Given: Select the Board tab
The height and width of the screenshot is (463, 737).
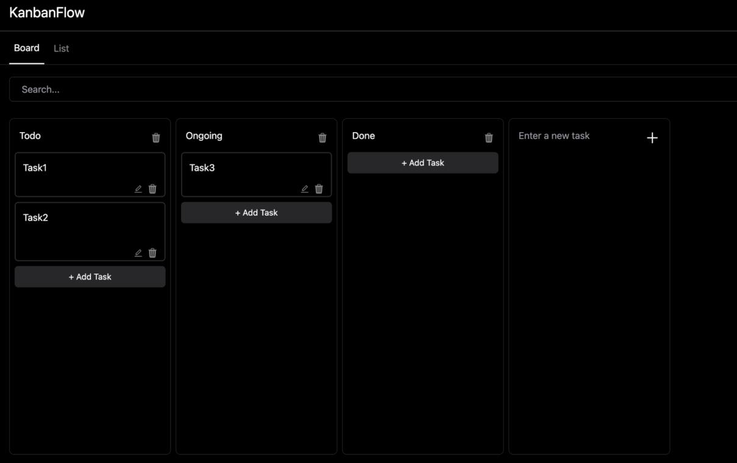Looking at the screenshot, I should (27, 48).
